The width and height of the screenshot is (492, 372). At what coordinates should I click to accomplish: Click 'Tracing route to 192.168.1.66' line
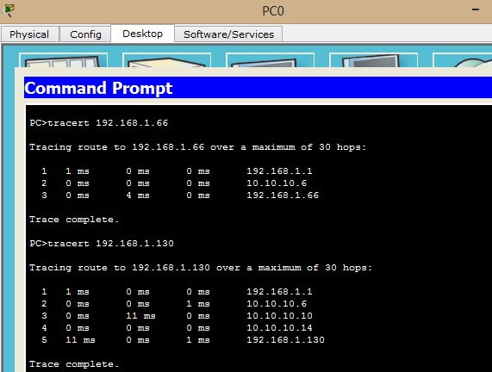(197, 147)
